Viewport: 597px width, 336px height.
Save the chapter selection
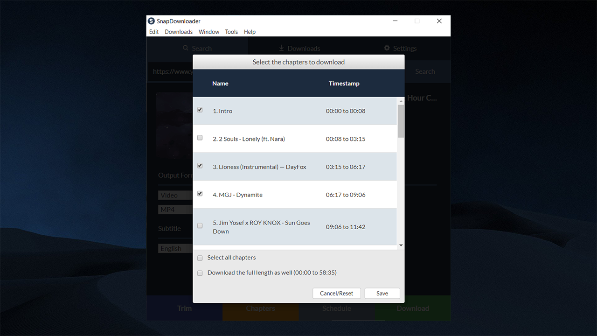click(382, 293)
